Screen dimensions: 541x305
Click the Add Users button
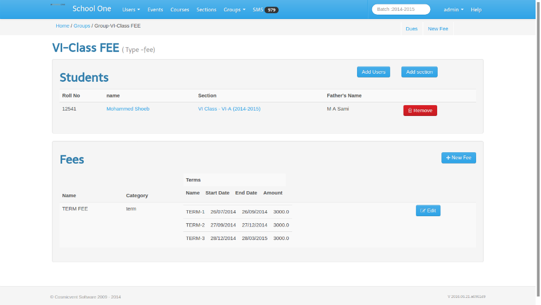[373, 72]
